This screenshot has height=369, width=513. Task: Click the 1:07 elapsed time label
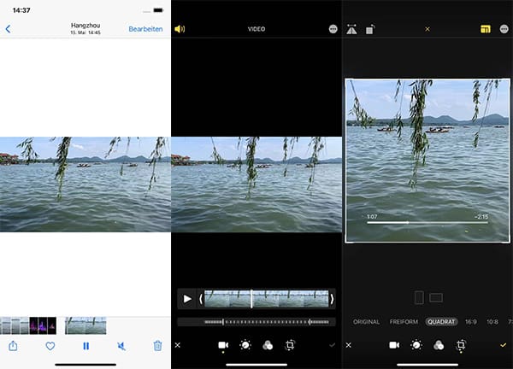point(372,217)
